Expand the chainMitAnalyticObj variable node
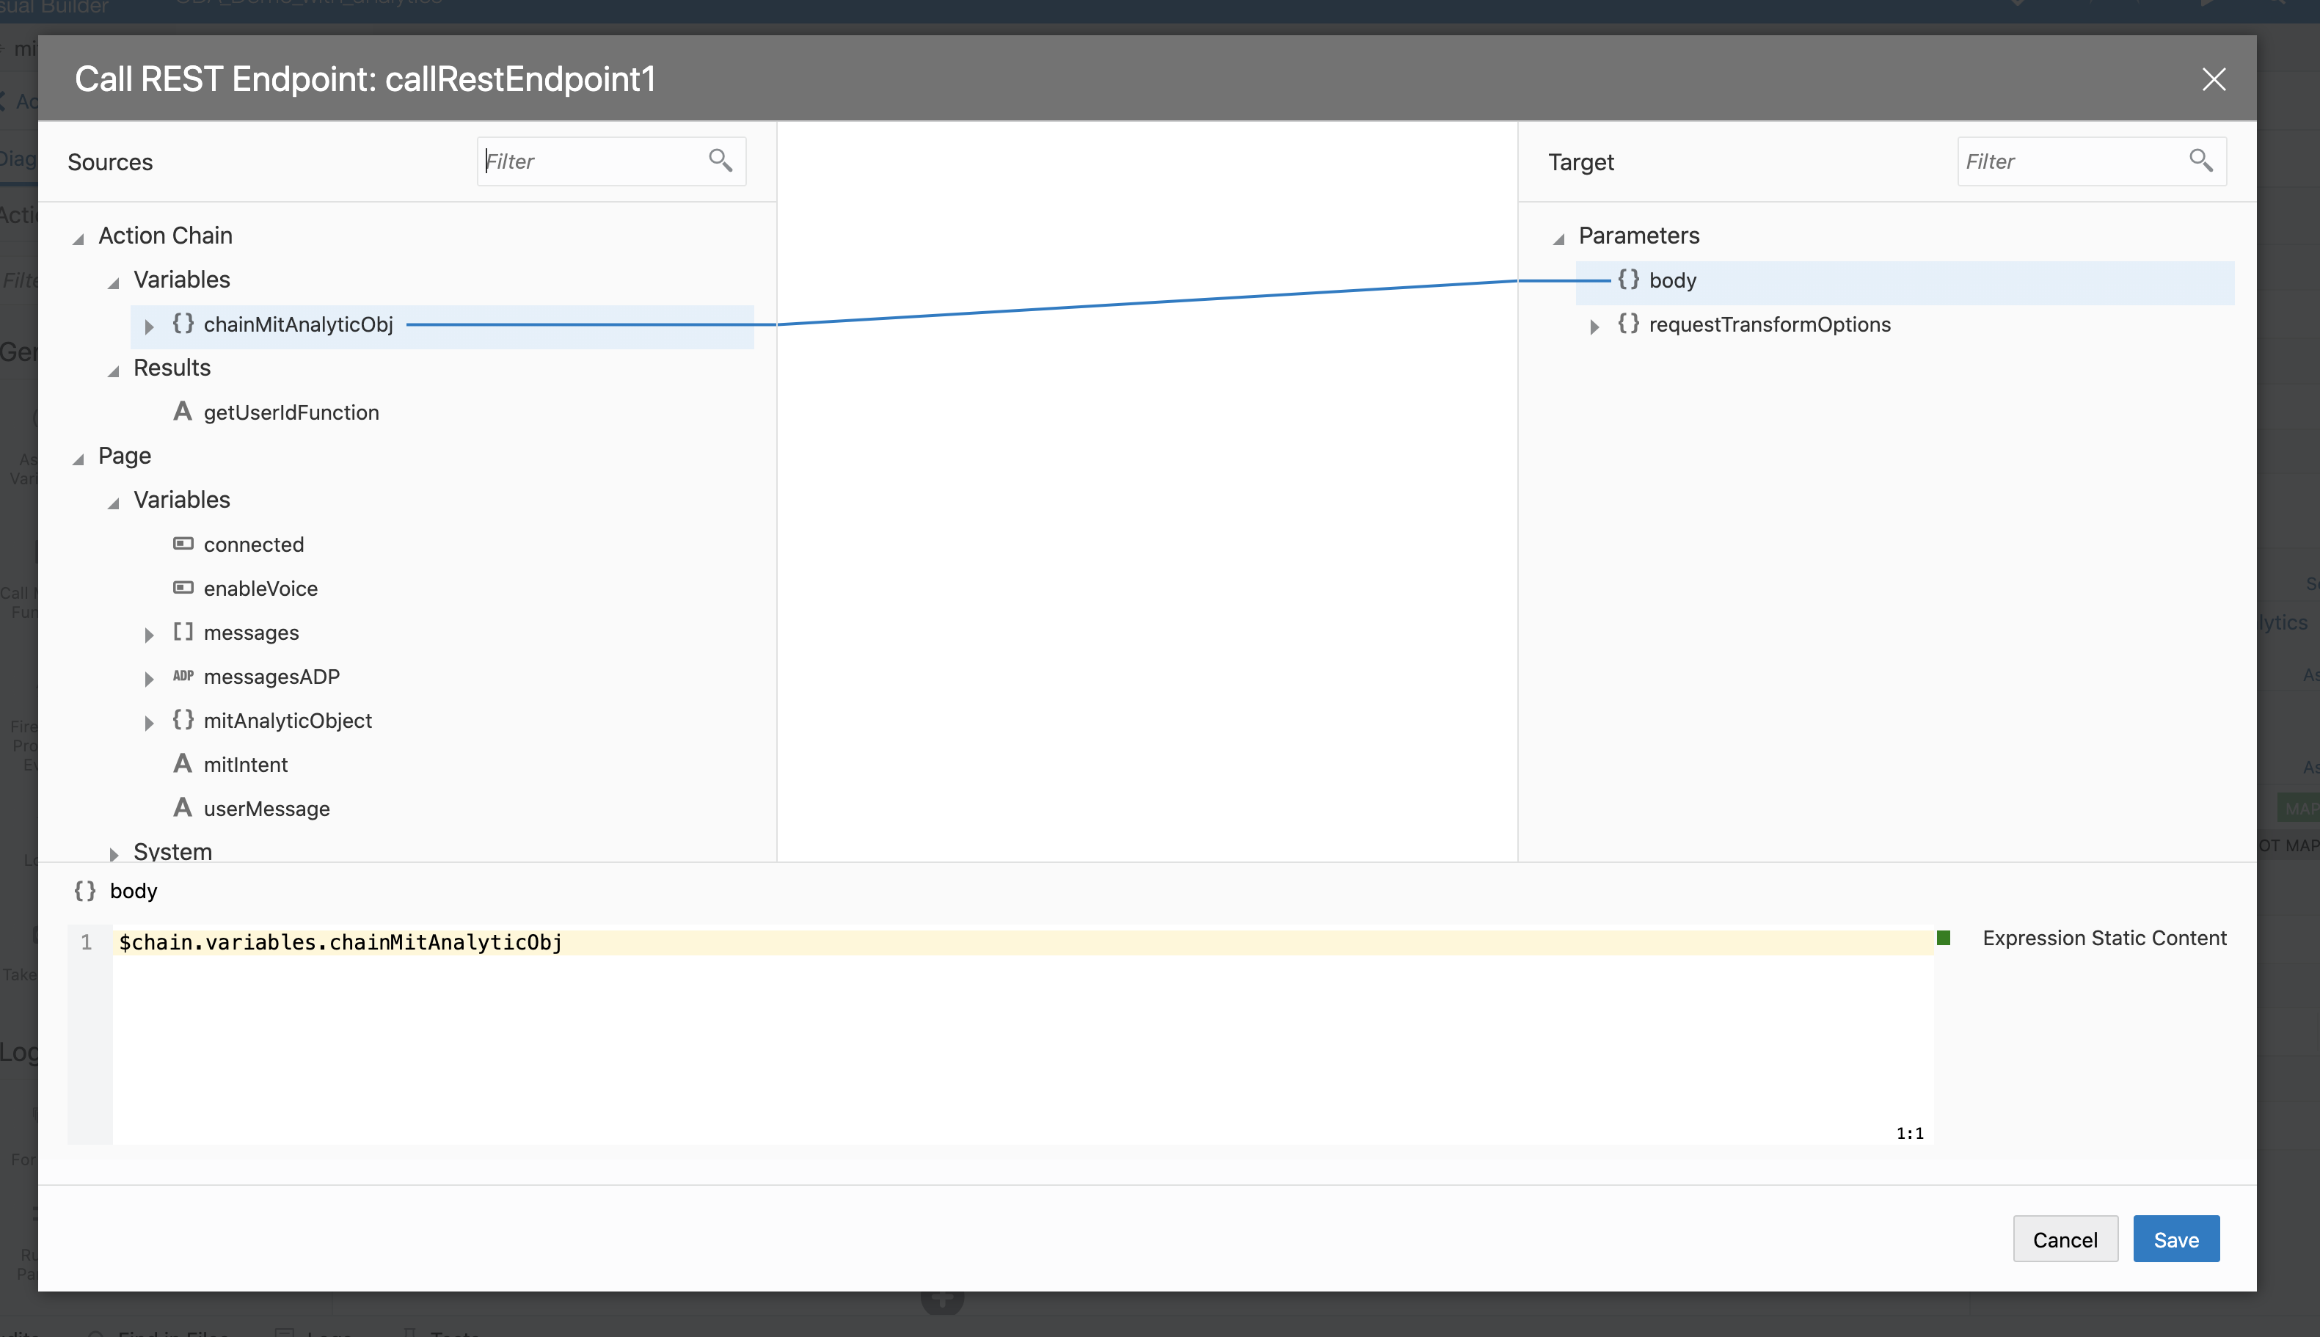The height and width of the screenshot is (1337, 2320). point(149,326)
